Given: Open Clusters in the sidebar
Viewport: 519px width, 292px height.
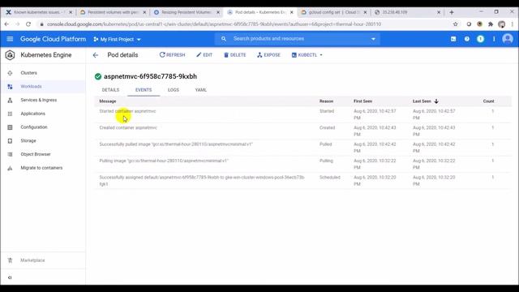Looking at the screenshot, I should 29,73.
